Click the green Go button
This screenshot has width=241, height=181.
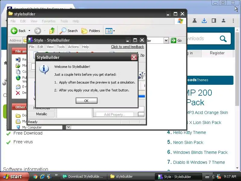(176, 40)
